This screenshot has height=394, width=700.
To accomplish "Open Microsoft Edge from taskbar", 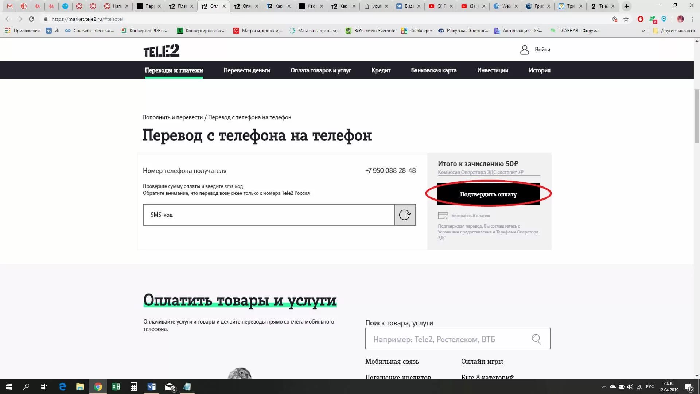I will [x=62, y=387].
